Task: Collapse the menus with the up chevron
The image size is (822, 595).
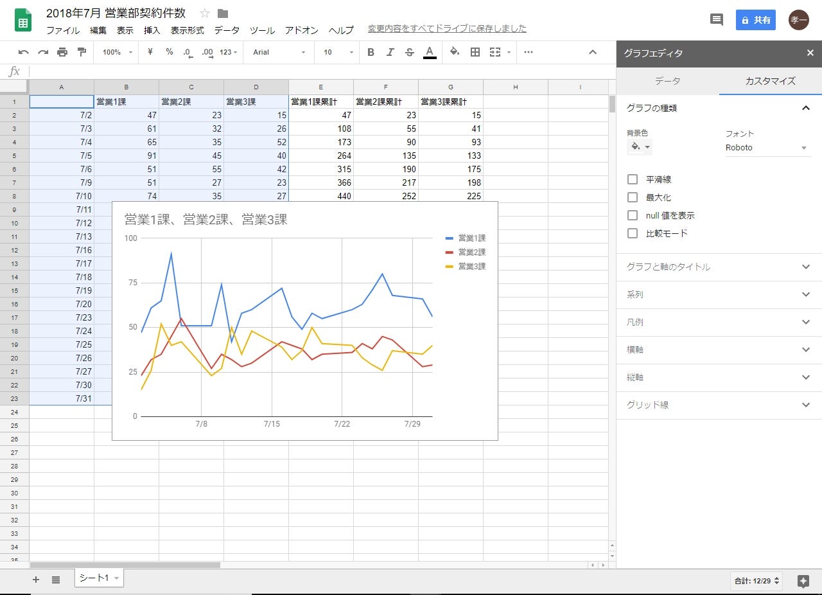Action: click(x=593, y=52)
